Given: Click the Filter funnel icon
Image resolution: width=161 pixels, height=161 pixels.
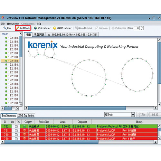Looking at the screenshot, I should click(x=139, y=115).
